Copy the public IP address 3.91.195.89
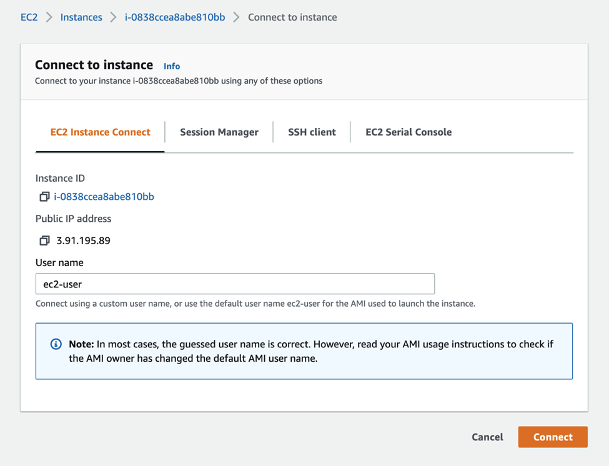The width and height of the screenshot is (609, 466). (x=44, y=240)
